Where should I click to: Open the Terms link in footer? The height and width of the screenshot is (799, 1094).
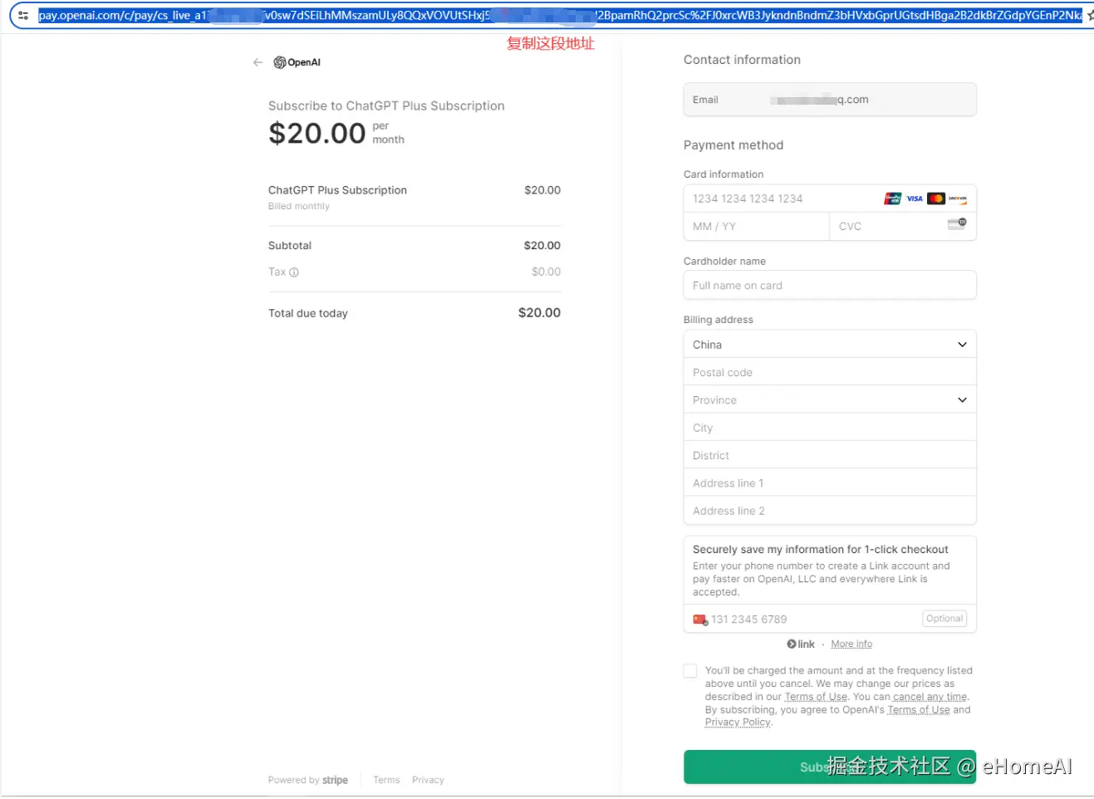pyautogui.click(x=386, y=781)
